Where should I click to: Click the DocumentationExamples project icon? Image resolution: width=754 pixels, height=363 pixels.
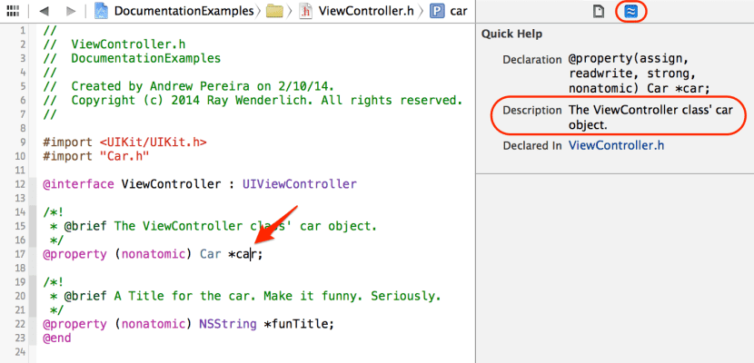pos(104,12)
